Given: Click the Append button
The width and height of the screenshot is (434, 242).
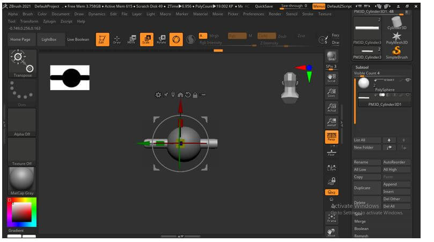Looking at the screenshot, I should coord(396,184).
